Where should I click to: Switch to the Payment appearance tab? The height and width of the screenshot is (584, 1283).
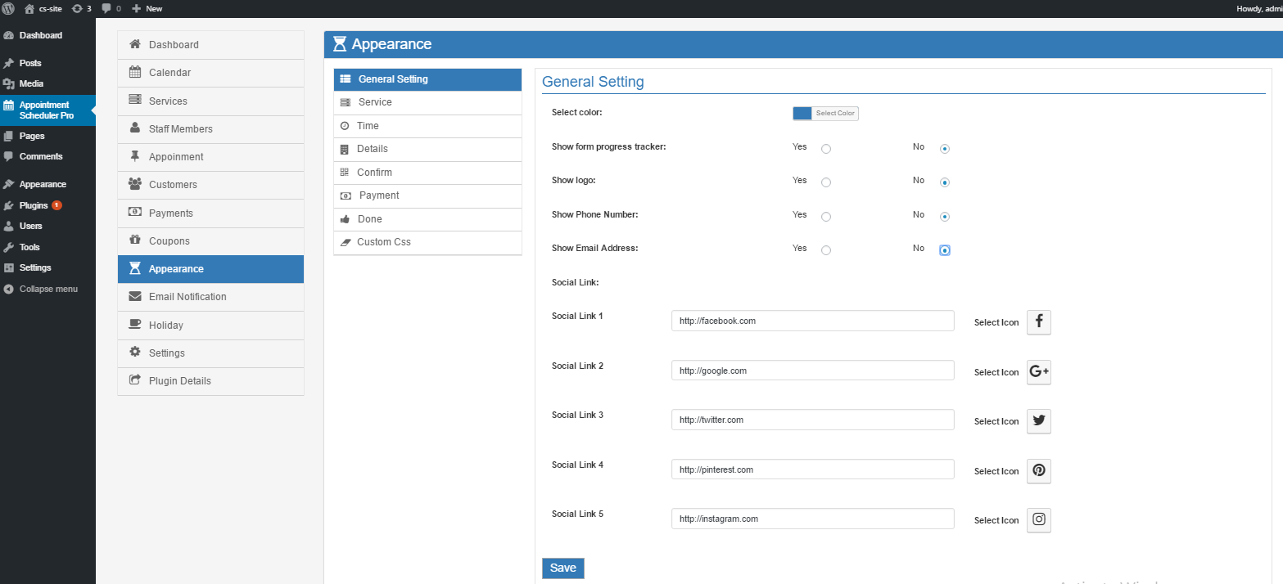378,195
